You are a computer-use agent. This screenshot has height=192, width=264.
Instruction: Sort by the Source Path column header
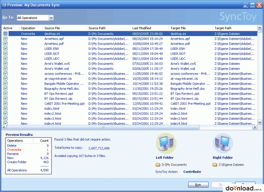click(109, 28)
